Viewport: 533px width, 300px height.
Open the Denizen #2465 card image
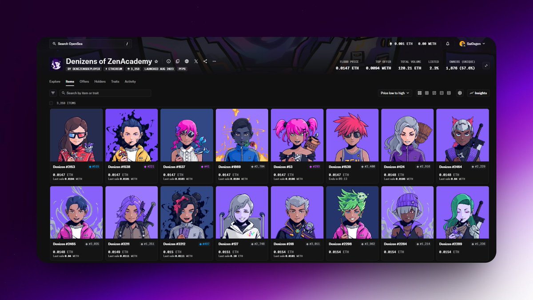click(76, 212)
